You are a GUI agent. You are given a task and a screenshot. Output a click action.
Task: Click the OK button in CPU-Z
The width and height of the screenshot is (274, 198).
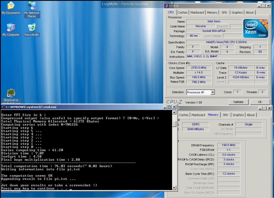(260, 102)
